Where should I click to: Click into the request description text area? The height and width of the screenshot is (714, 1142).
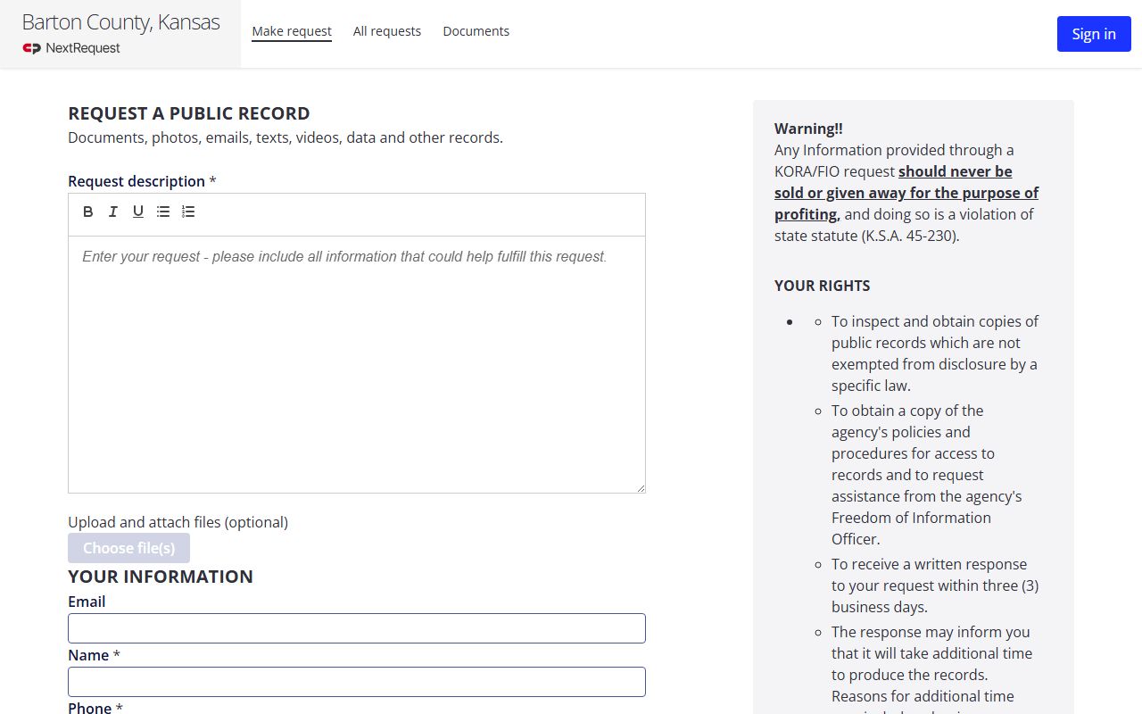click(x=357, y=364)
